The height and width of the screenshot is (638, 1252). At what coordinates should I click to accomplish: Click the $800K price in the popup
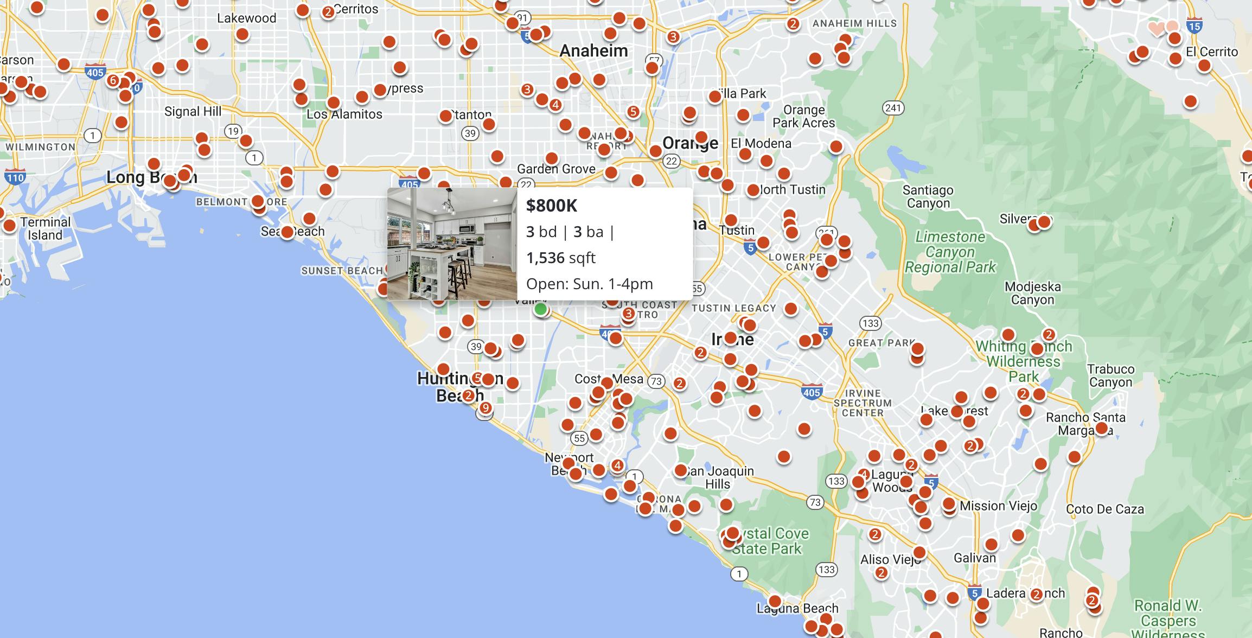(x=552, y=206)
